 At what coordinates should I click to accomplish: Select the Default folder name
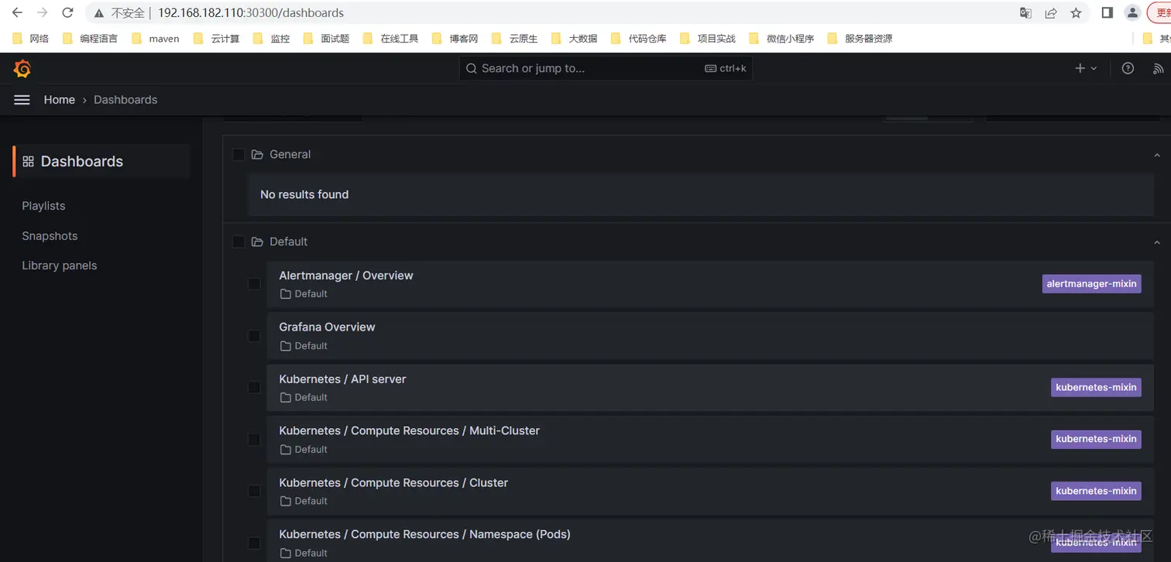click(289, 242)
